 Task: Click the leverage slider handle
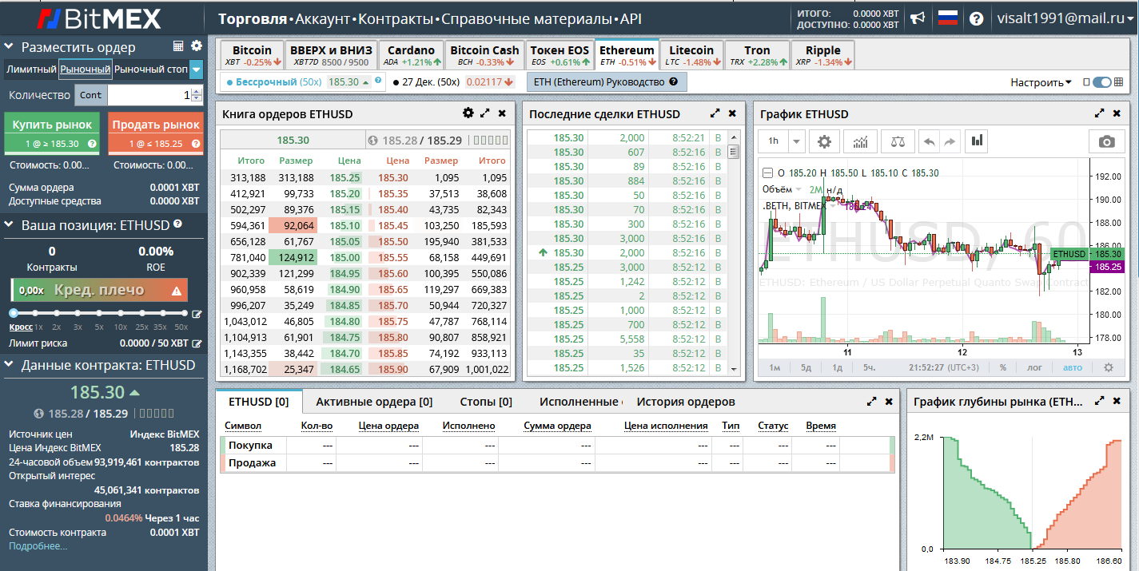(14, 313)
